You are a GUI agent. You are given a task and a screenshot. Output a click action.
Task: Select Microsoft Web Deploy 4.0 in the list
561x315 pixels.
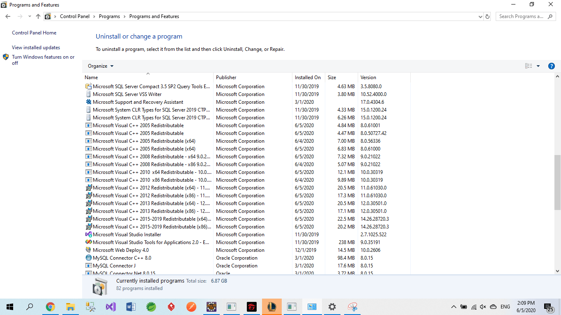coord(121,250)
